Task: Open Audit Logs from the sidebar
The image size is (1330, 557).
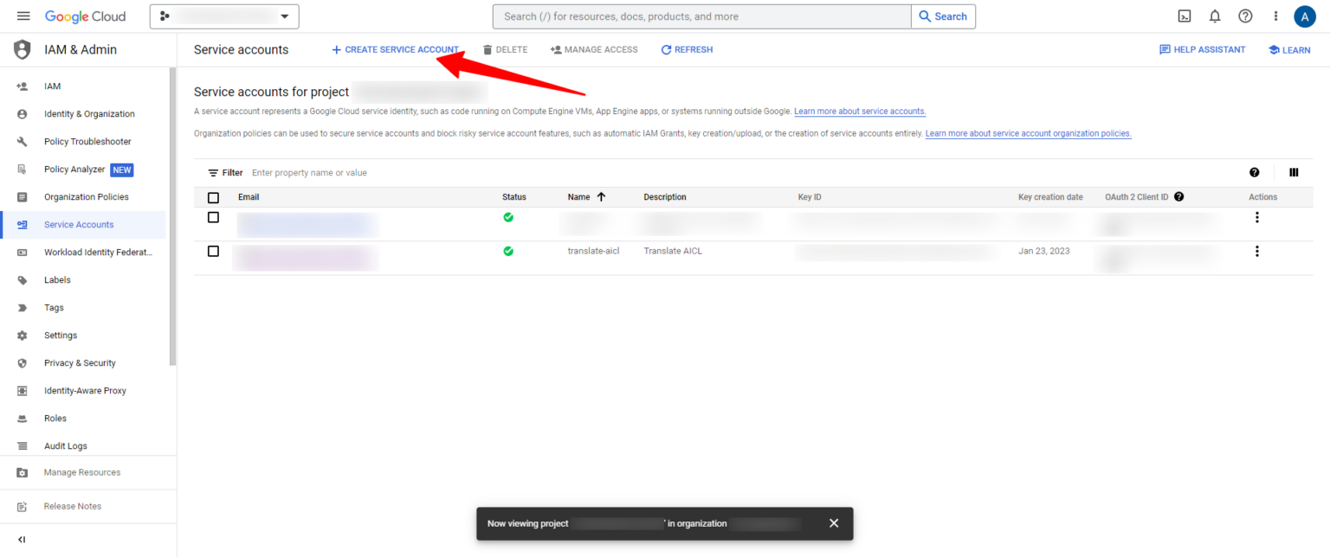Action: (65, 445)
